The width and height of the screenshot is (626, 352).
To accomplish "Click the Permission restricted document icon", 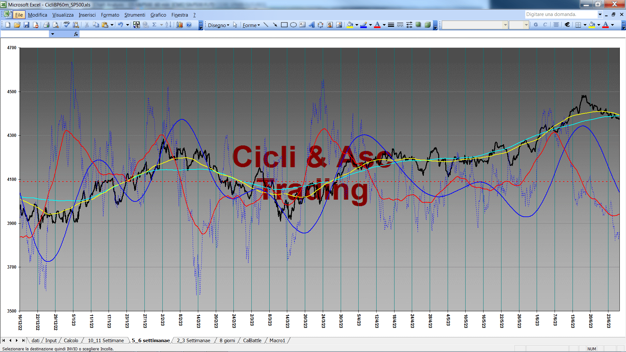I will pos(36,25).
